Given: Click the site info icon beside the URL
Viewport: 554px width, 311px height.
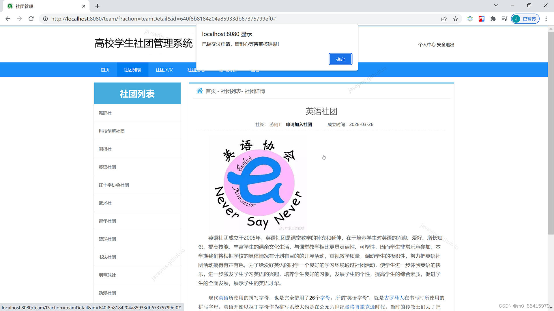Looking at the screenshot, I should coord(45,19).
